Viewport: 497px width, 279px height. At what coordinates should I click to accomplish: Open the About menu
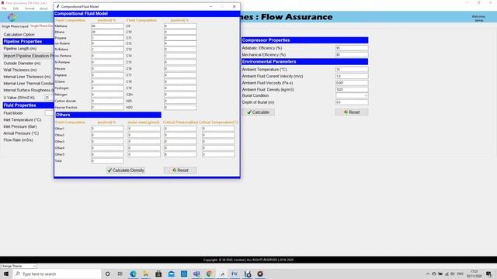click(43, 9)
